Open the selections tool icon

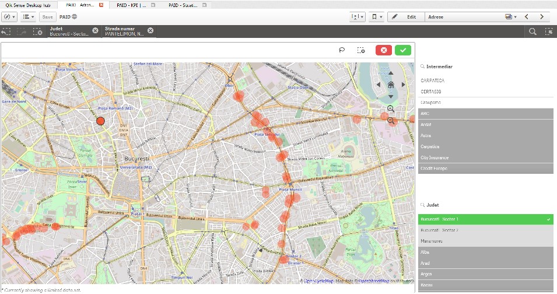click(x=549, y=32)
